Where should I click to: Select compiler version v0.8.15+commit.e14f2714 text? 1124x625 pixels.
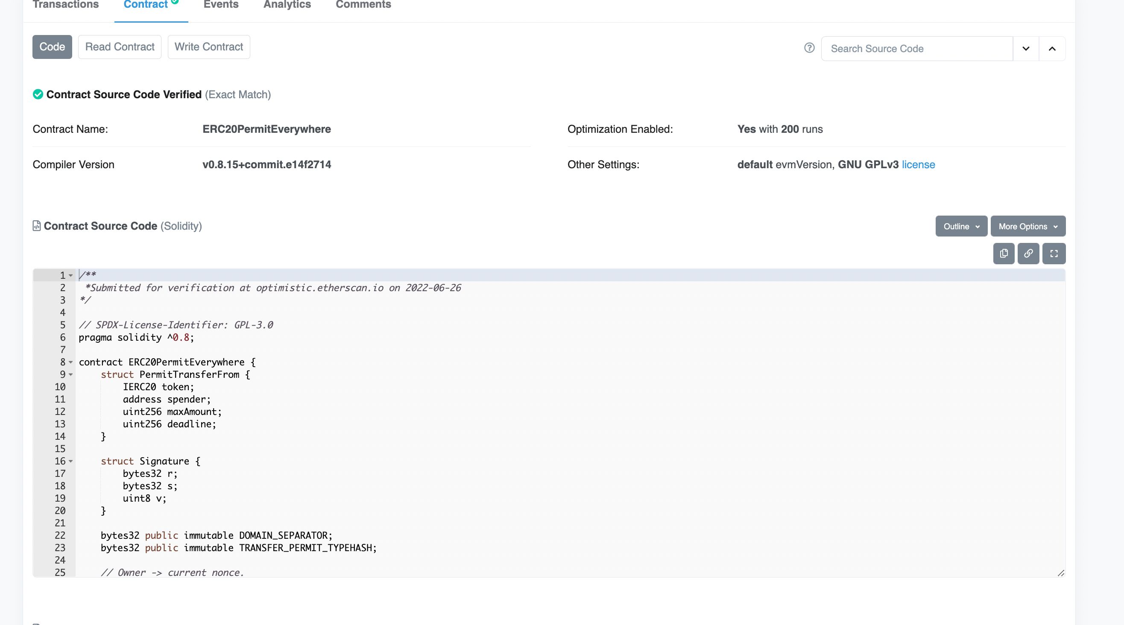[x=266, y=164]
